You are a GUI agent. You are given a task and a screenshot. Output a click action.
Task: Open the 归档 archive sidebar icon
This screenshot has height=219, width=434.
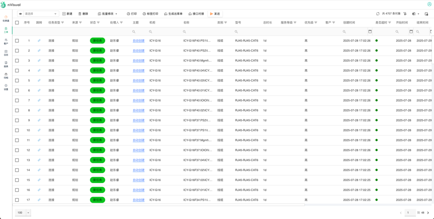pyautogui.click(x=6, y=75)
